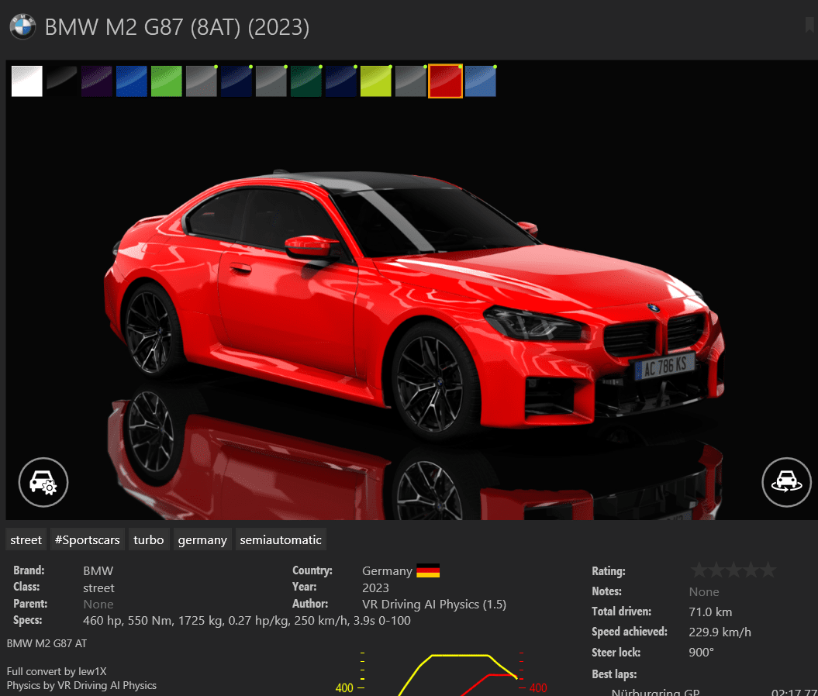Select the lime yellow skin swatch
Screen dimensions: 818x696
[x=375, y=81]
